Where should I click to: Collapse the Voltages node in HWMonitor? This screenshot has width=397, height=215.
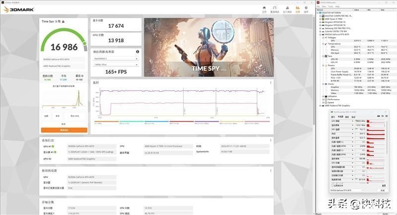click(x=323, y=38)
